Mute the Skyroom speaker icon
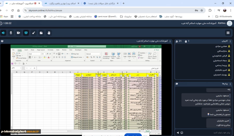234x136 pixels. (x=3, y=33)
